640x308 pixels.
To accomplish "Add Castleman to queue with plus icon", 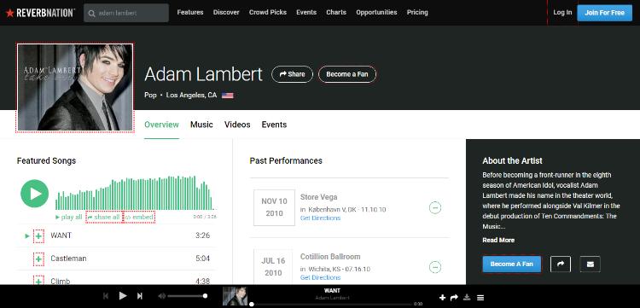I will pyautogui.click(x=38, y=259).
